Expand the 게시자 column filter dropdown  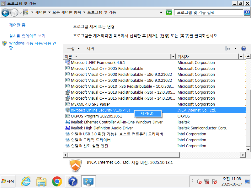pos(241,57)
